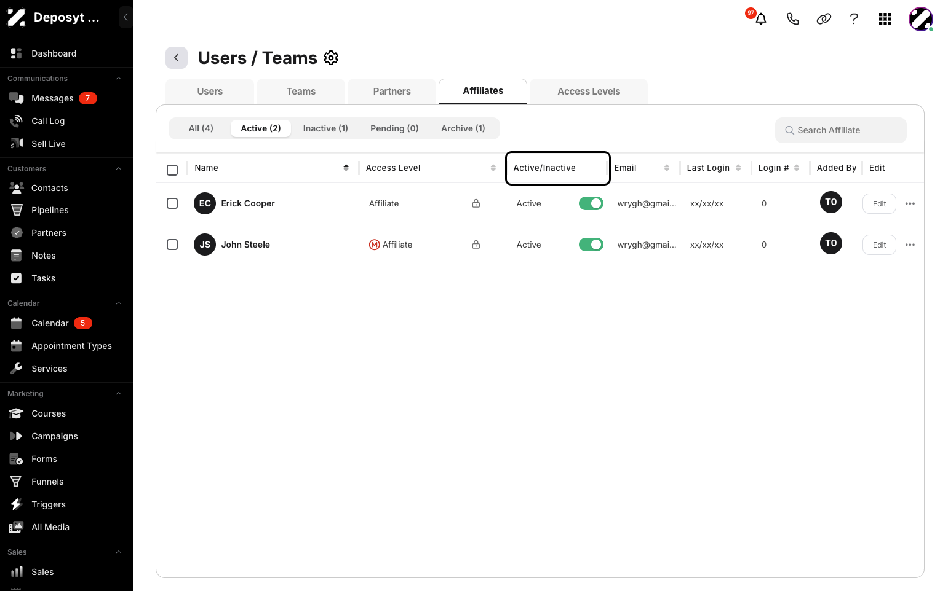Click the phone call icon
Viewport: 948px width, 591px height.
tap(793, 19)
